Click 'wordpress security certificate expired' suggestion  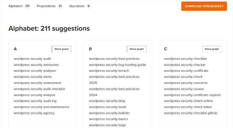click(192, 95)
